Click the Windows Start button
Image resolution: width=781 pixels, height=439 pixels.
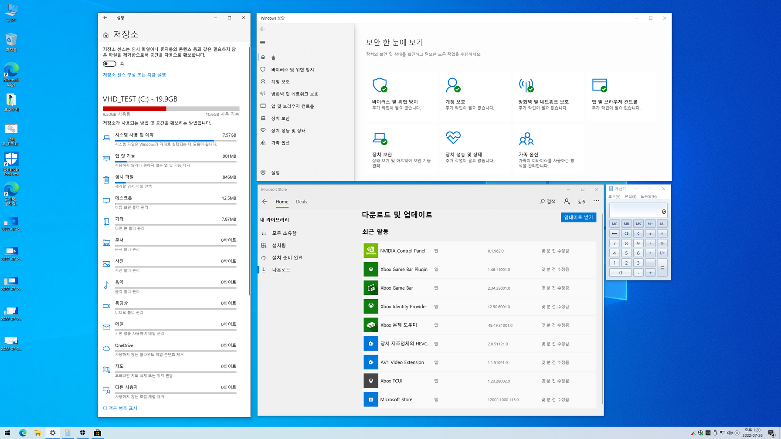coord(7,433)
